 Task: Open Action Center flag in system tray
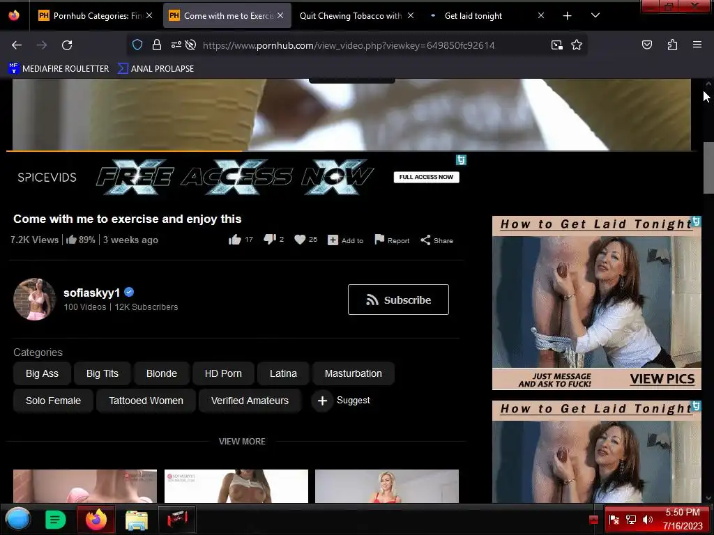614,520
